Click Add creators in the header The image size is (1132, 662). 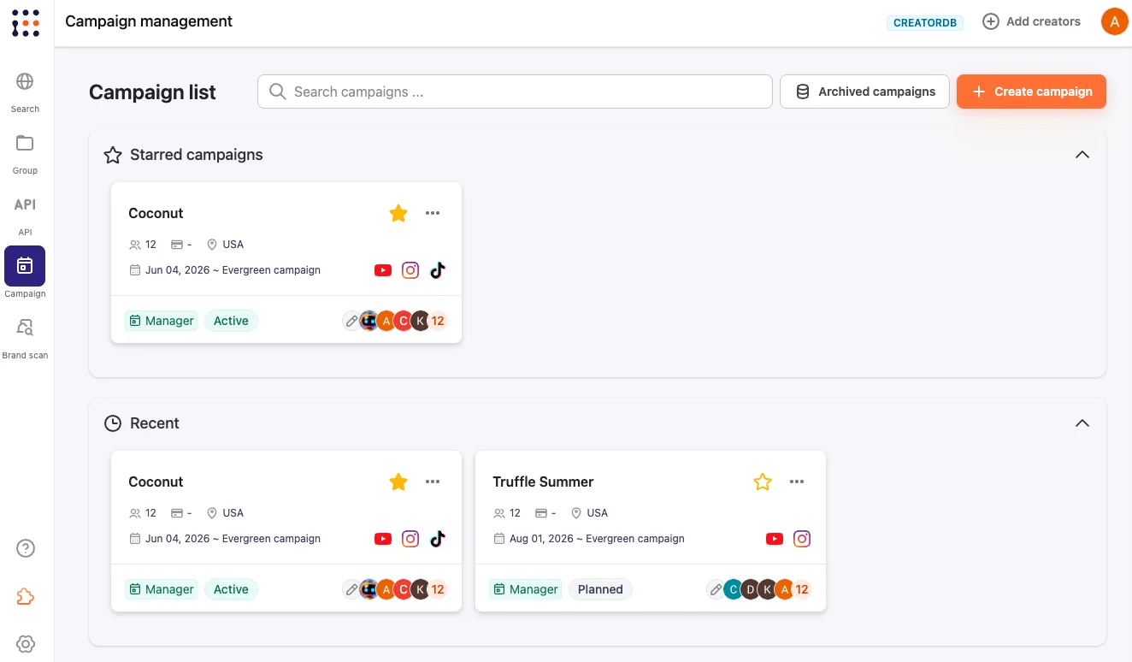[1032, 21]
